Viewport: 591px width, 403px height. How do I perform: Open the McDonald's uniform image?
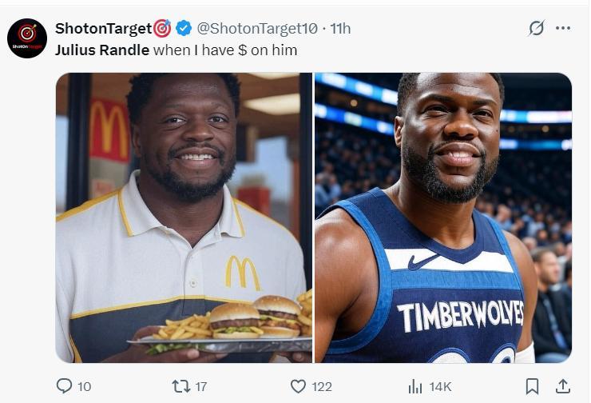(183, 217)
